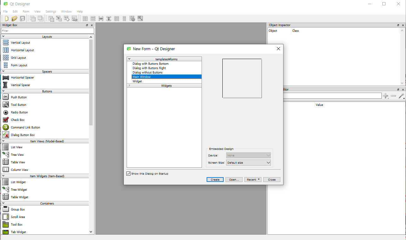The height and width of the screenshot is (240, 406).
Task: Click the Send to Back toolbar icon
Action: point(33,19)
